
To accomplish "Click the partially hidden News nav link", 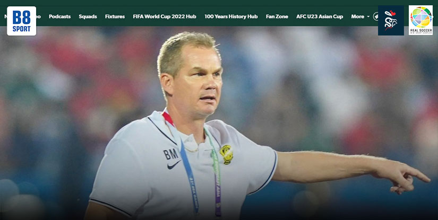I will (x=6, y=16).
